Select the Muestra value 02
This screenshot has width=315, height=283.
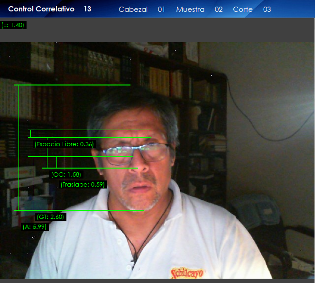[x=218, y=9]
